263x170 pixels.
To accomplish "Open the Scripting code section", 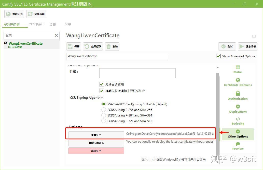I will pyautogui.click(x=238, y=121).
